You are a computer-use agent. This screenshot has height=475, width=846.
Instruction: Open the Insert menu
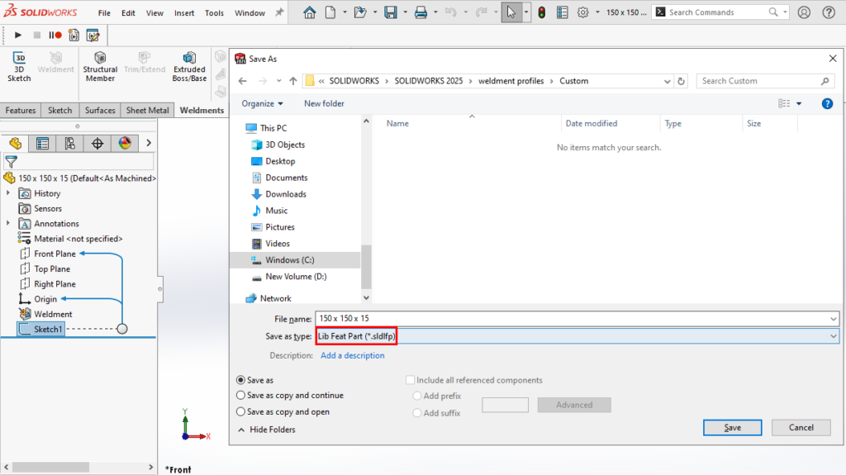pyautogui.click(x=184, y=13)
